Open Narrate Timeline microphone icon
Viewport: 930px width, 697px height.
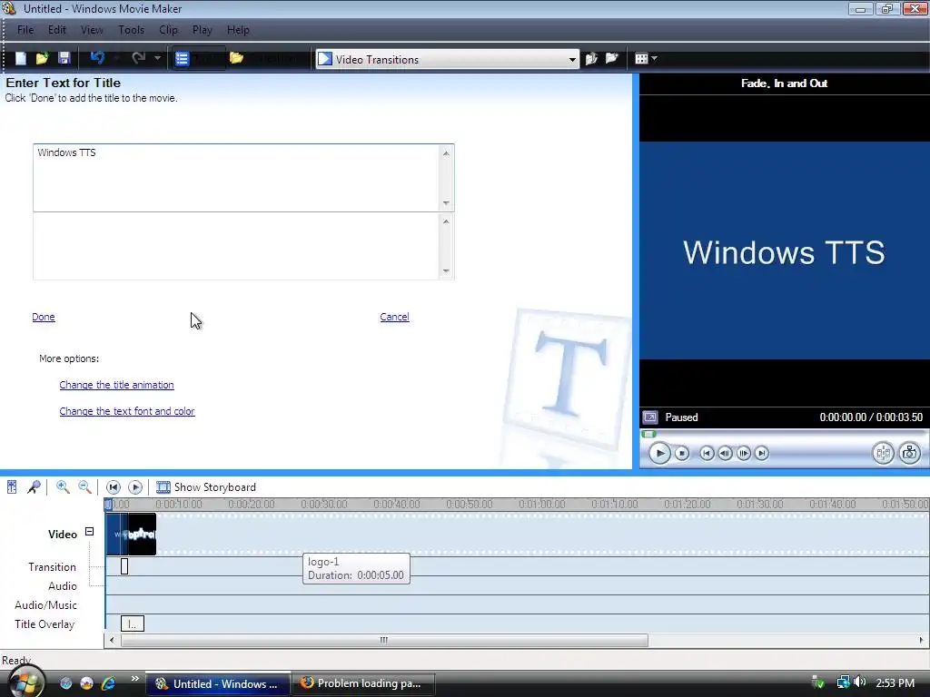[34, 487]
